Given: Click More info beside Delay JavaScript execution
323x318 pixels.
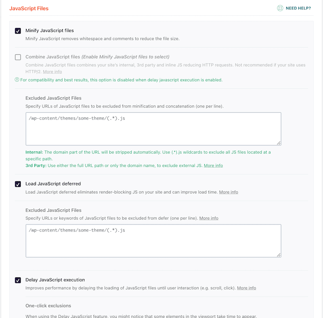Looking at the screenshot, I should point(246,288).
